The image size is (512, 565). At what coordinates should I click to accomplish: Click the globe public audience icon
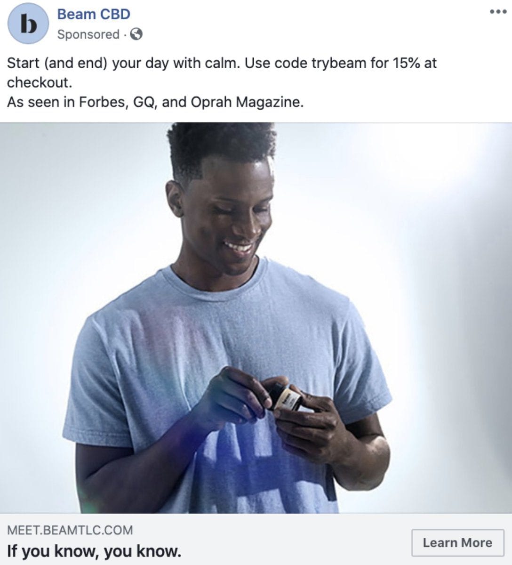(136, 34)
